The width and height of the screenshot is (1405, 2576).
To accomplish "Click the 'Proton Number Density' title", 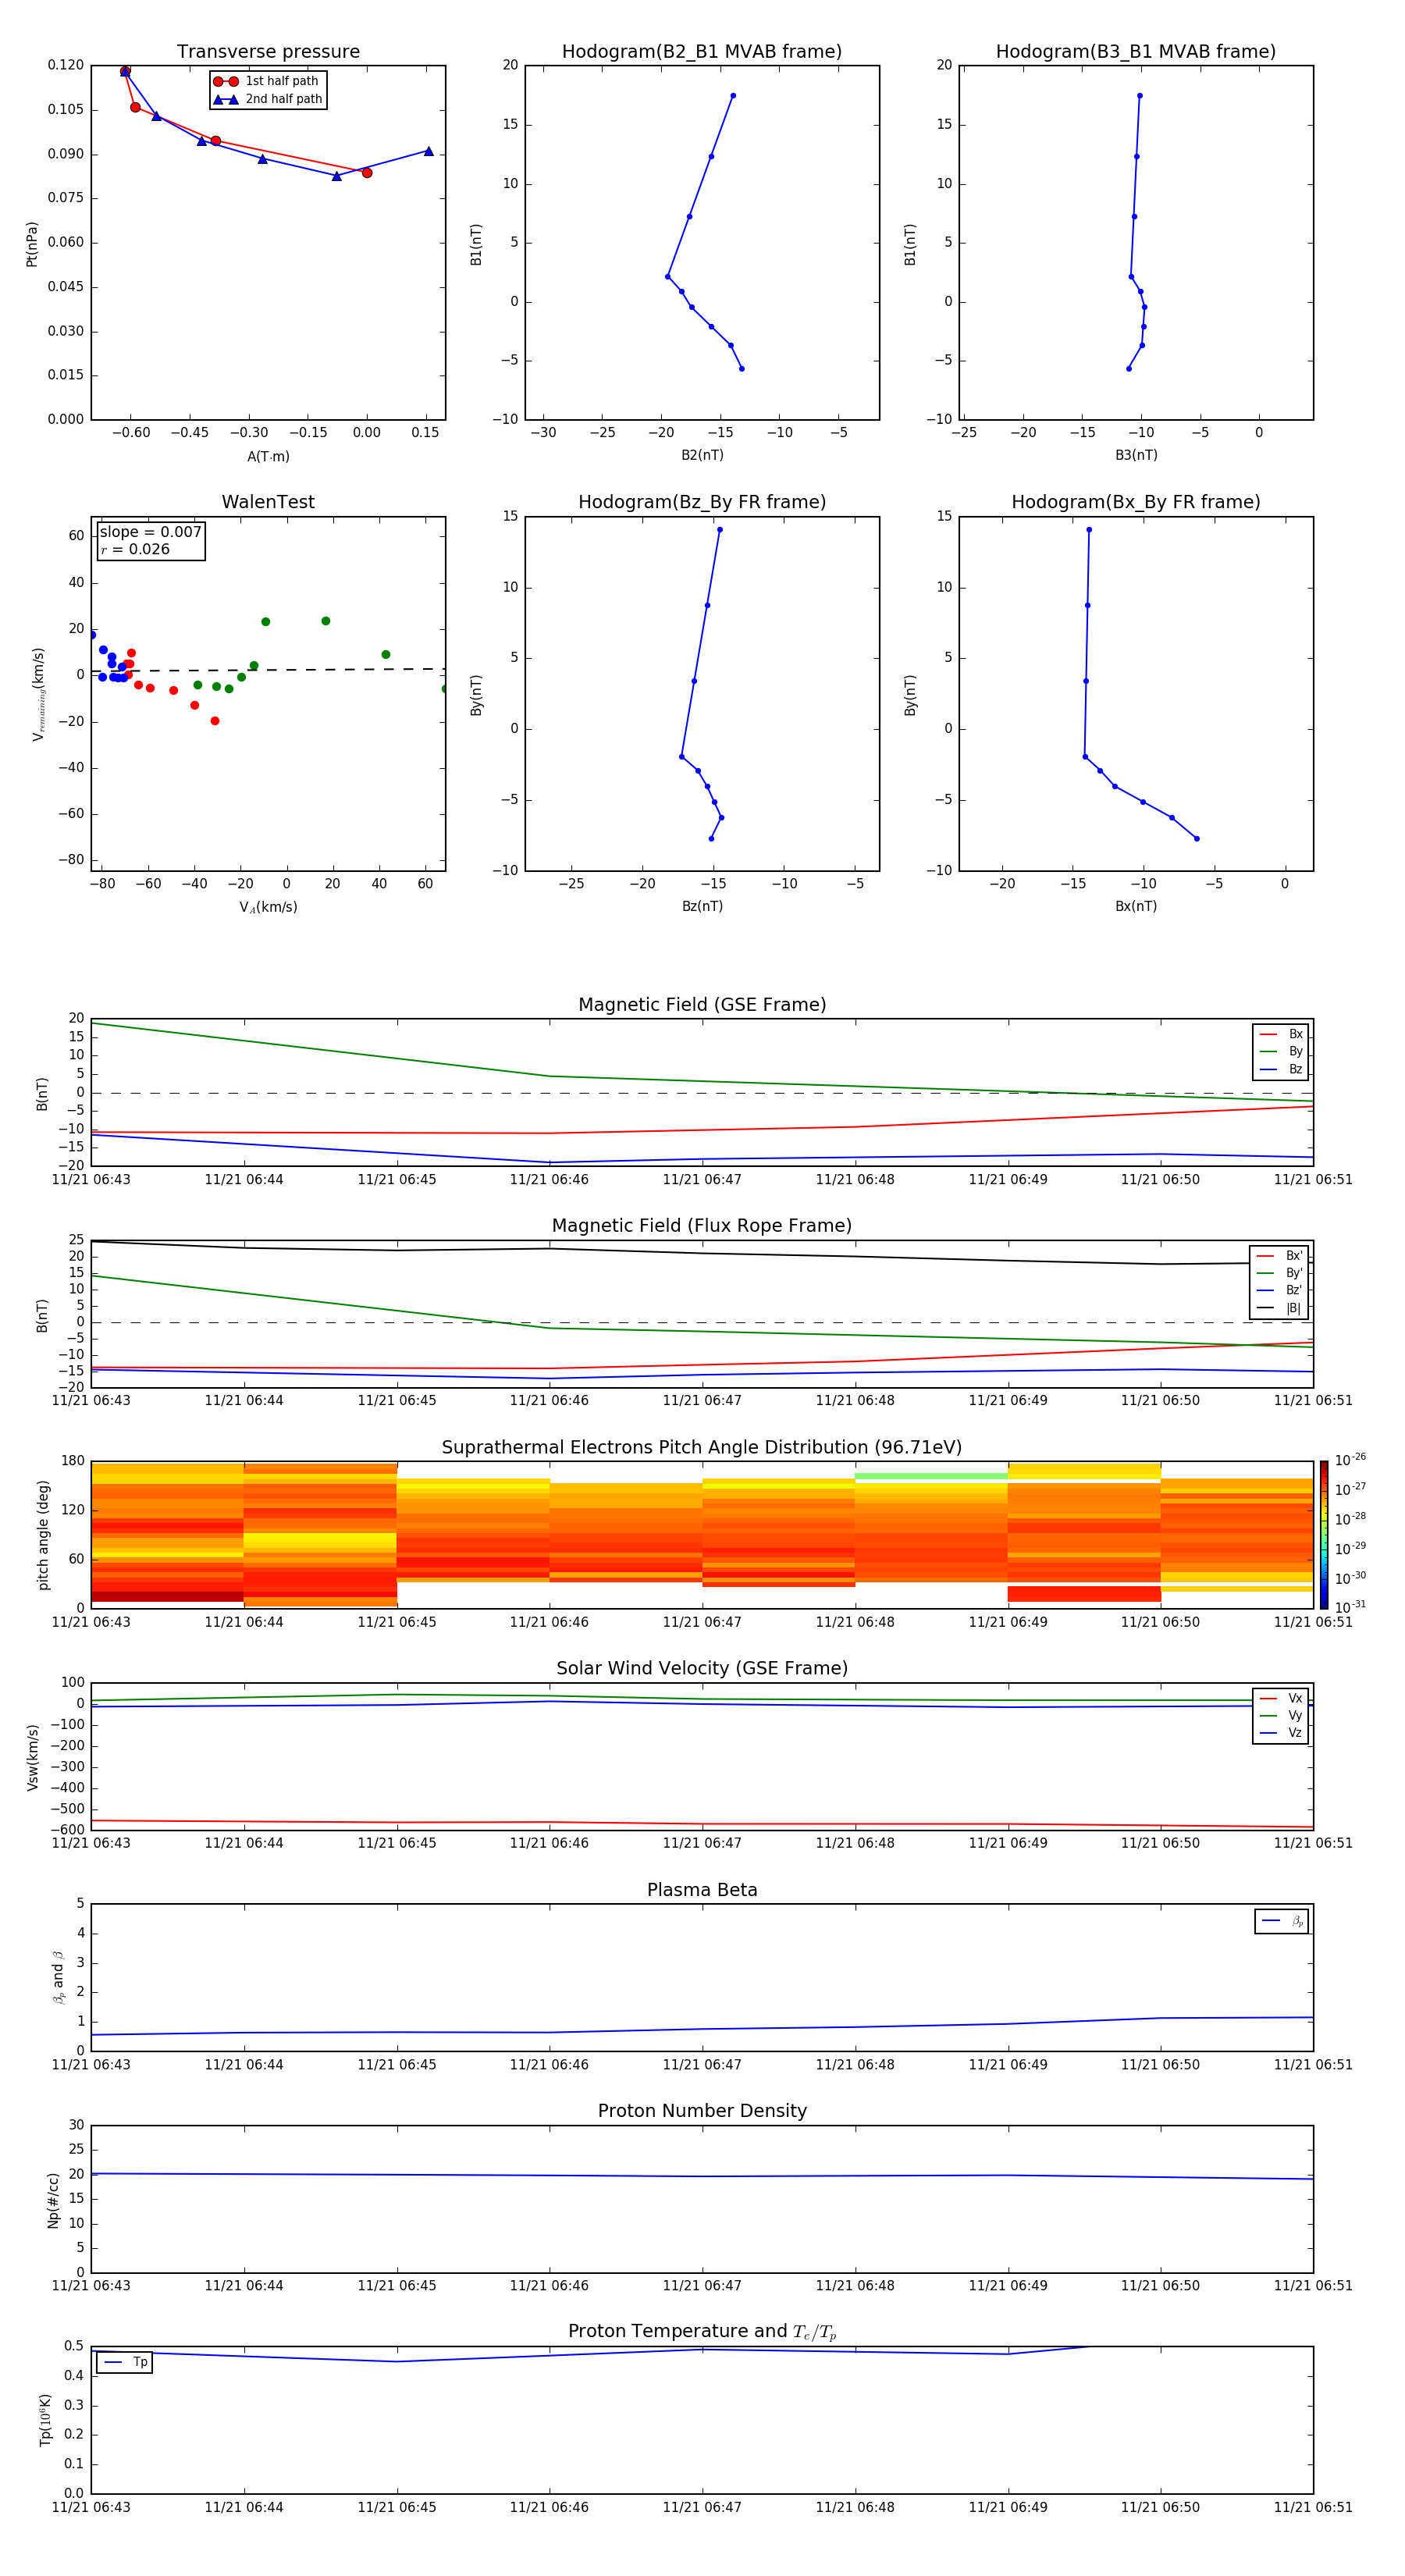I will (702, 2111).
